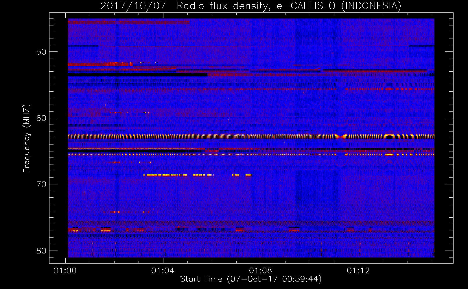Click the '50' frequency tick label
468x289 pixels.
(x=41, y=52)
